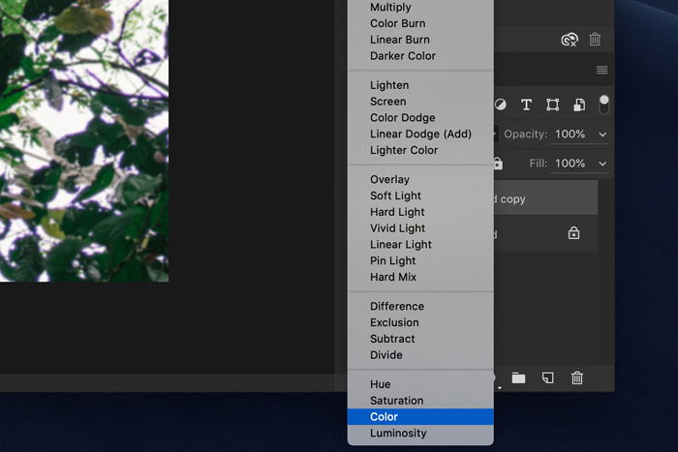This screenshot has height=452, width=678.
Task: Click the cloud sync disabled icon
Action: coord(570,40)
